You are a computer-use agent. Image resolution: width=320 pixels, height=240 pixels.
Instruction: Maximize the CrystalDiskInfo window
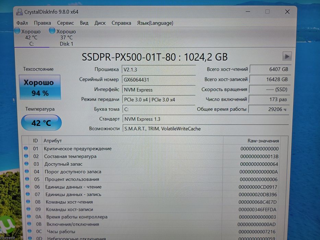[x=267, y=12]
